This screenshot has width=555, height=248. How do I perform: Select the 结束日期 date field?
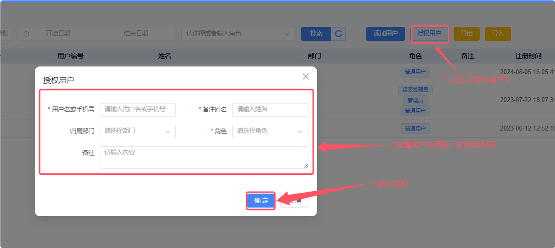click(x=136, y=34)
